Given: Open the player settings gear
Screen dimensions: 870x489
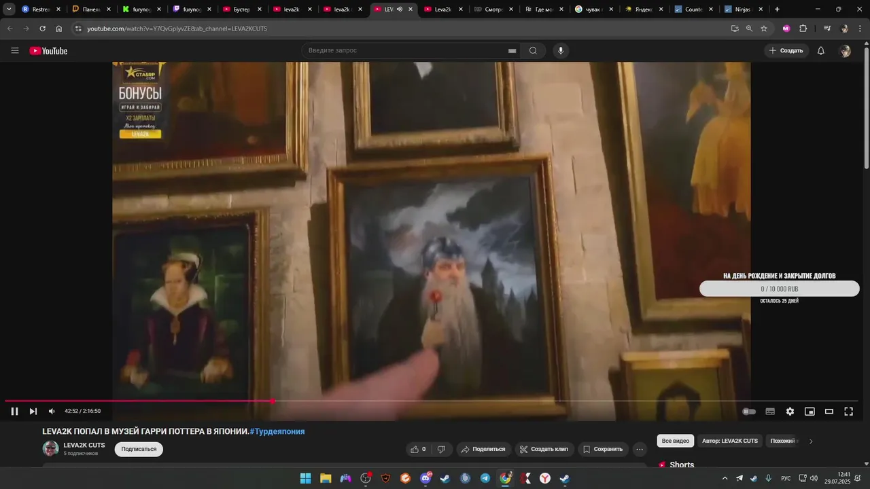Looking at the screenshot, I should pyautogui.click(x=790, y=412).
